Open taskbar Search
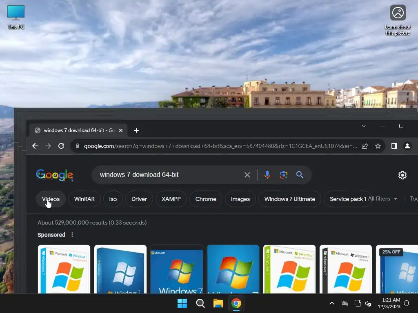Image resolution: width=418 pixels, height=313 pixels. [x=200, y=303]
